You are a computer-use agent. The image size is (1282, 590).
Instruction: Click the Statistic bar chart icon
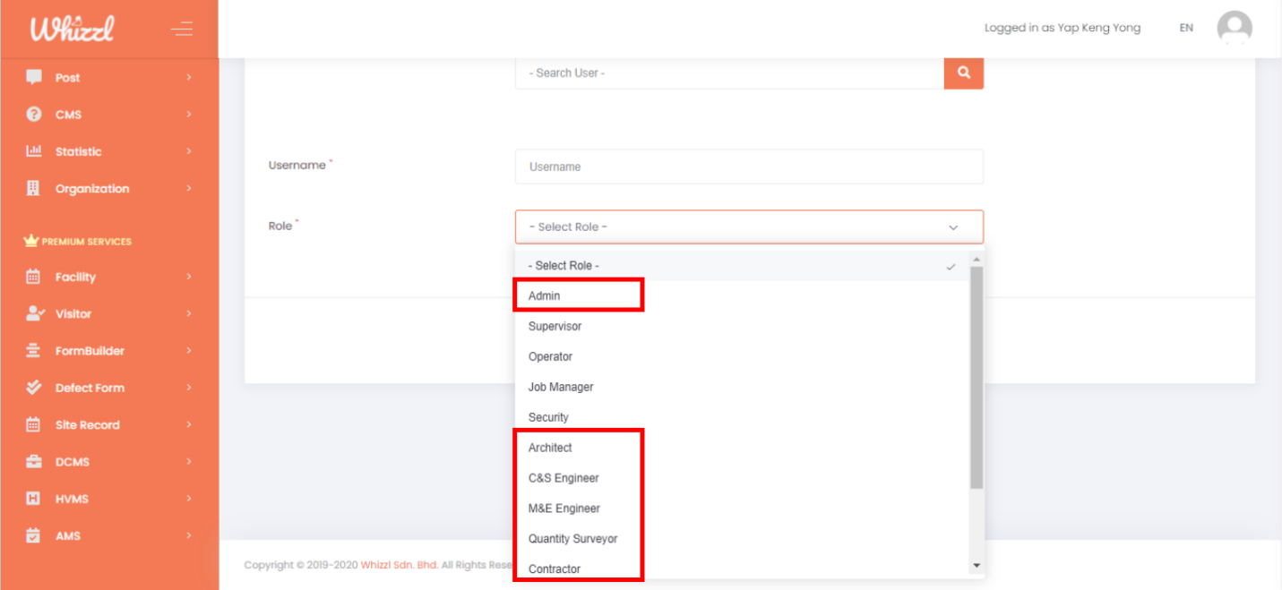tap(34, 151)
